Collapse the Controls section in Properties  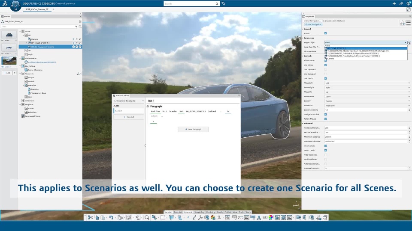click(303, 56)
